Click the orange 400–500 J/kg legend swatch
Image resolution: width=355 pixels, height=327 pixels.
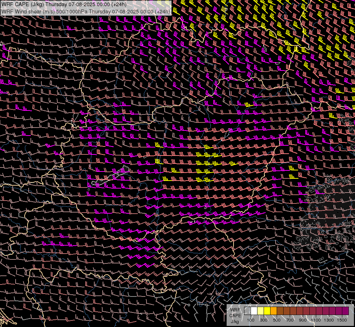coord(273,311)
